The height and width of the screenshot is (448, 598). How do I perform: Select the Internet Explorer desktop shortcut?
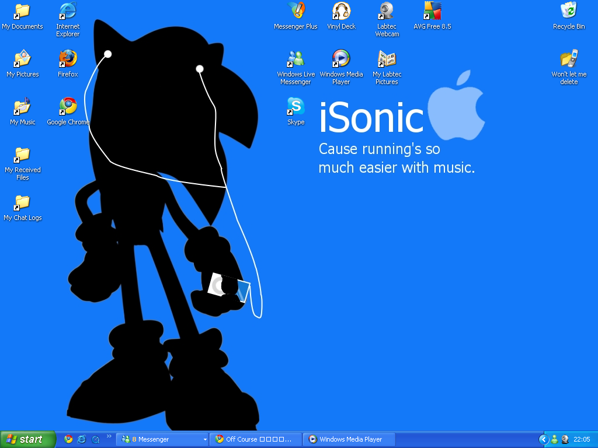tap(68, 20)
